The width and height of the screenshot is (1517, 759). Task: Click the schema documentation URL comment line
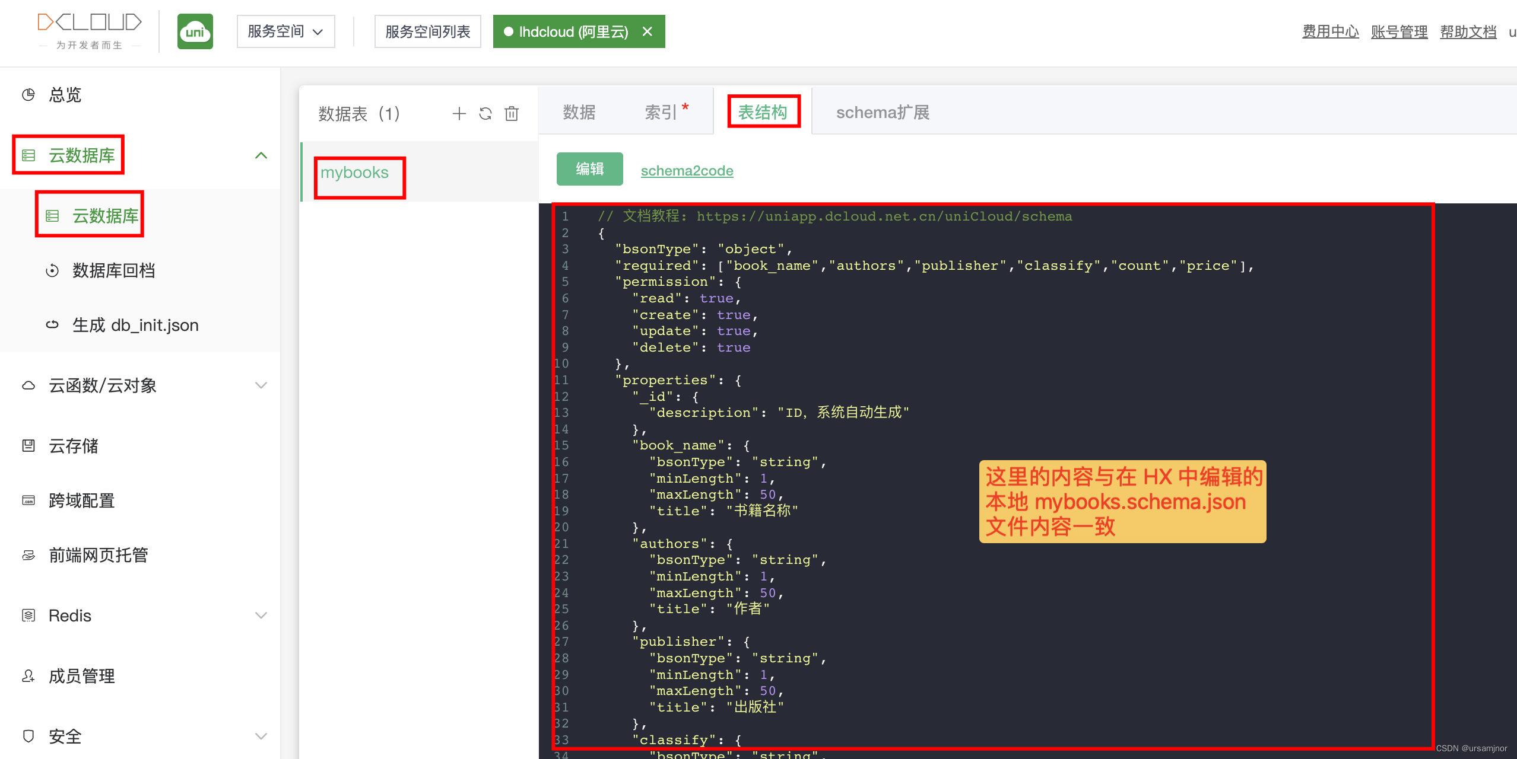click(835, 216)
